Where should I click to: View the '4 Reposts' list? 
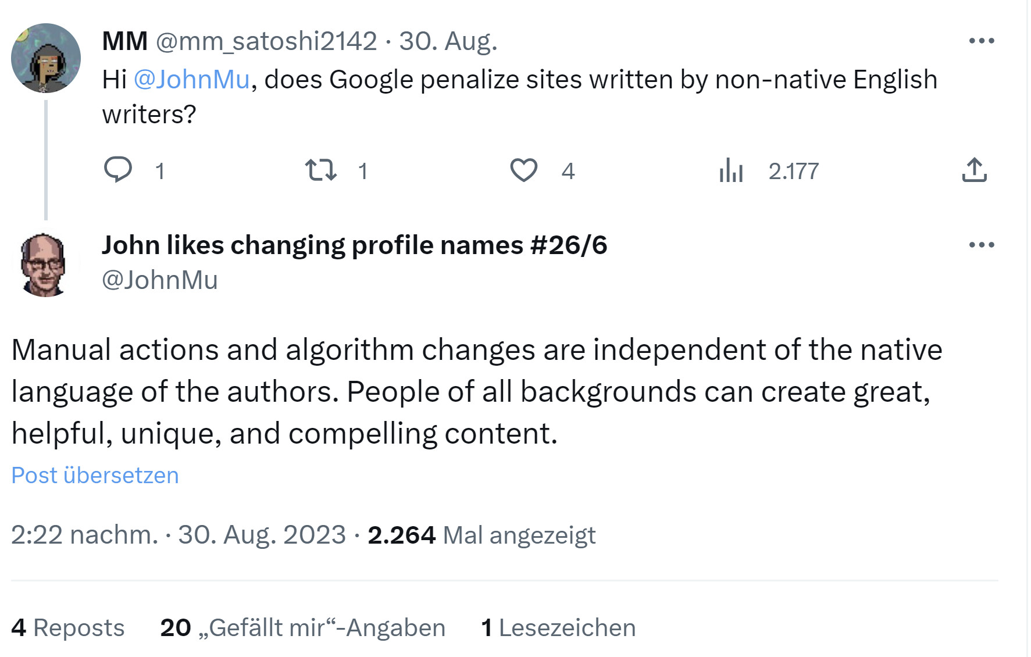pos(68,627)
